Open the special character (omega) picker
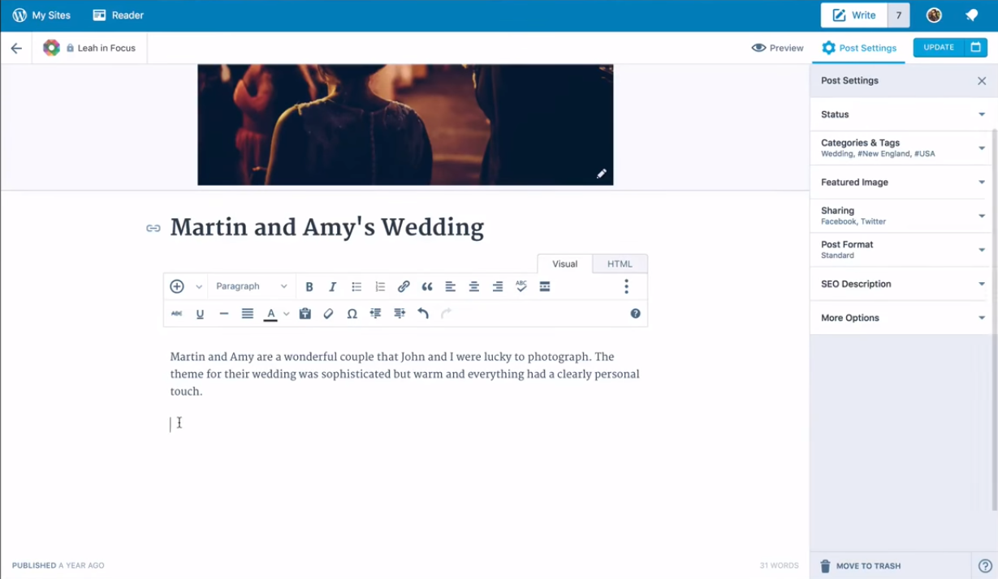998x579 pixels. (352, 314)
